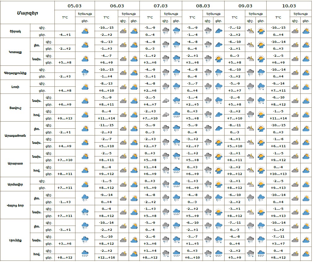Click Սյունիք հով. +12...+16 temperature on 06.03
The width and height of the screenshot is (313, 262).
click(x=106, y=257)
